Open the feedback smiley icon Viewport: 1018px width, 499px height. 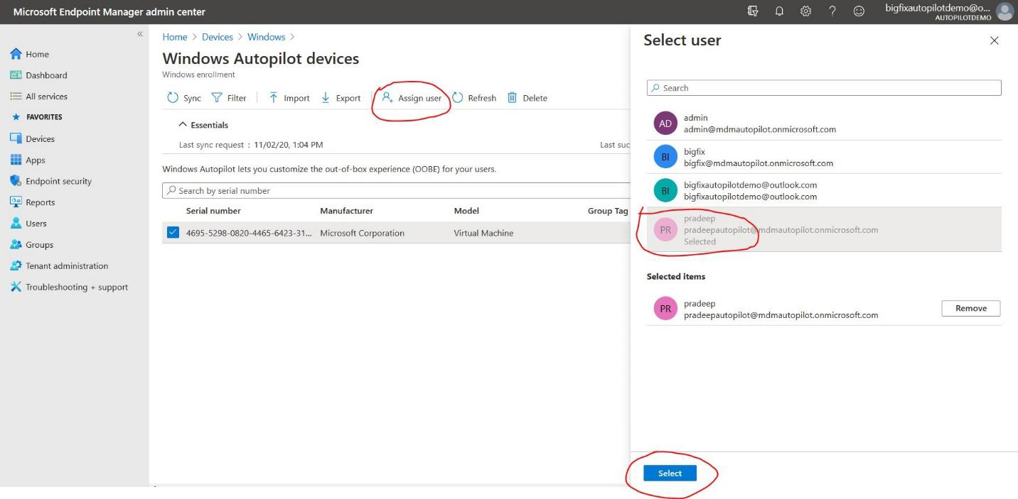[859, 11]
